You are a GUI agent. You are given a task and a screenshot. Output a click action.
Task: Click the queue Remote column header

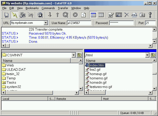coord(78,99)
